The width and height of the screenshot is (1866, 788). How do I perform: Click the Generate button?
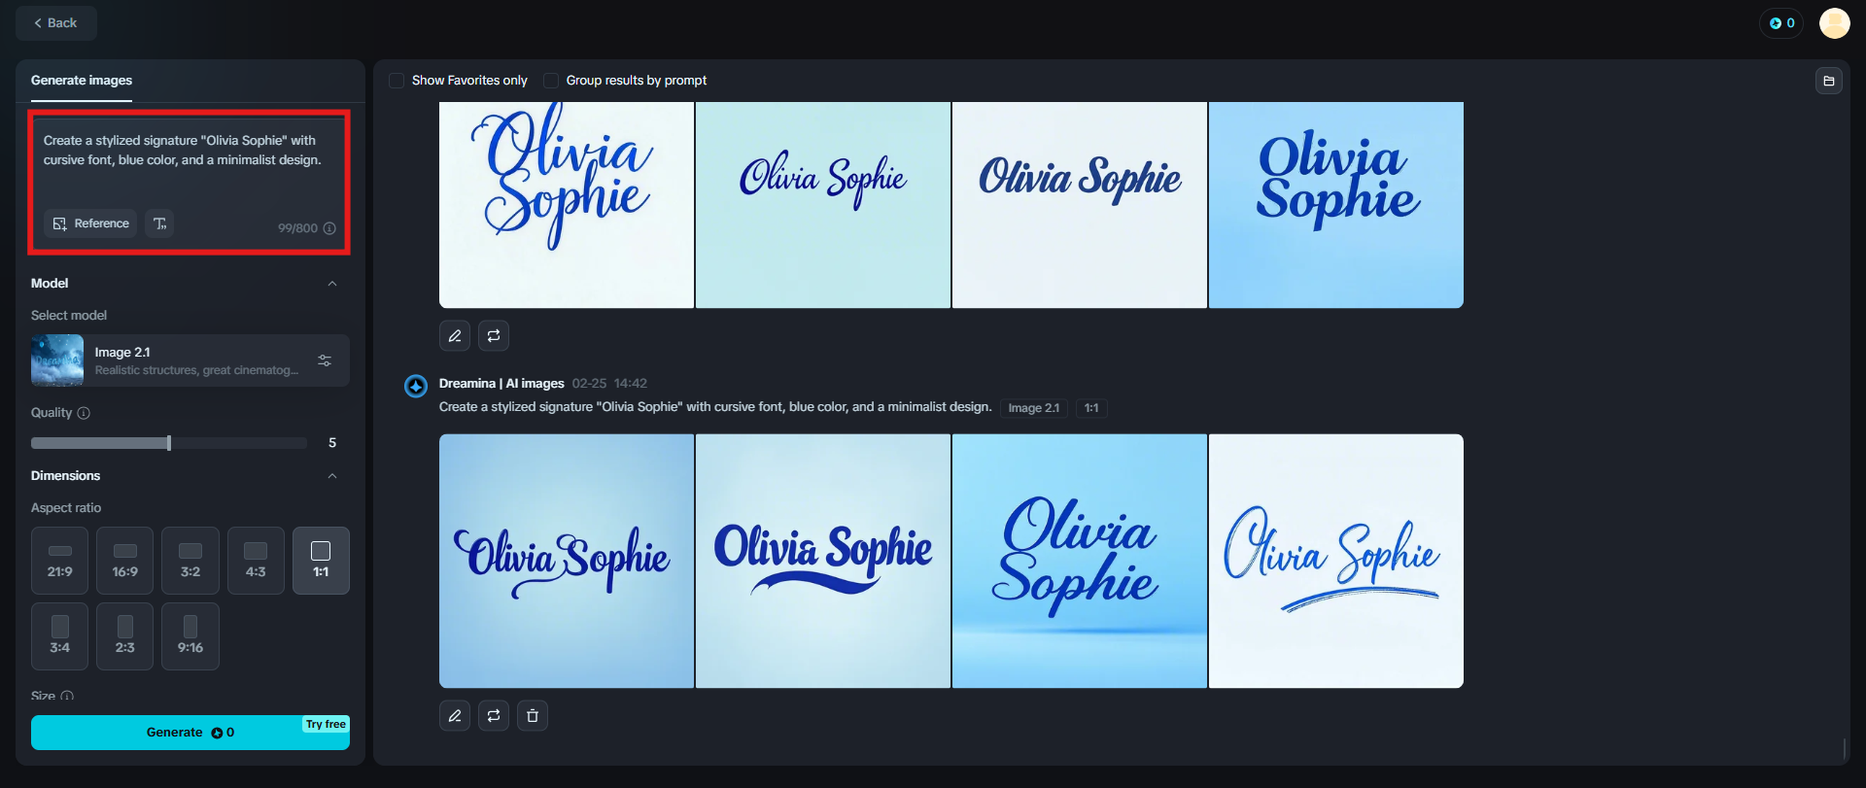pyautogui.click(x=190, y=733)
